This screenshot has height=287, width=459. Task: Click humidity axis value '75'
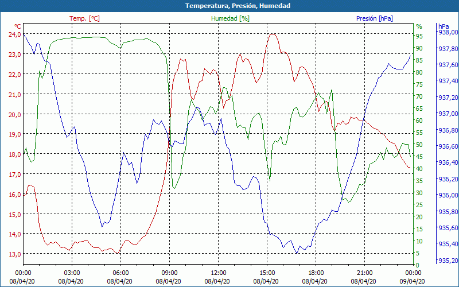click(x=419, y=84)
